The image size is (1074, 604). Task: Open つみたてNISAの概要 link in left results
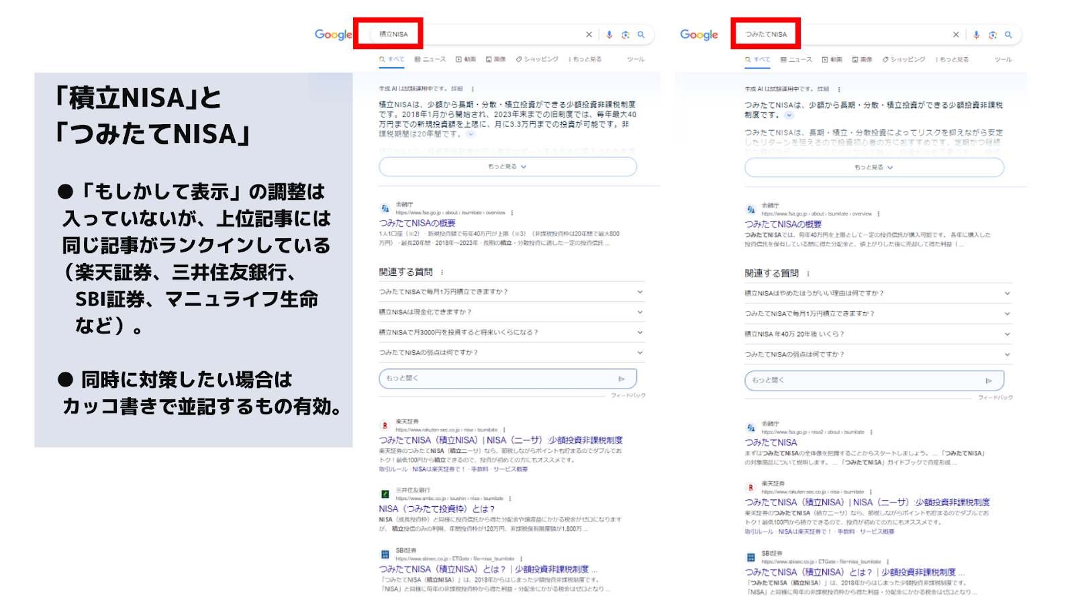pos(417,223)
